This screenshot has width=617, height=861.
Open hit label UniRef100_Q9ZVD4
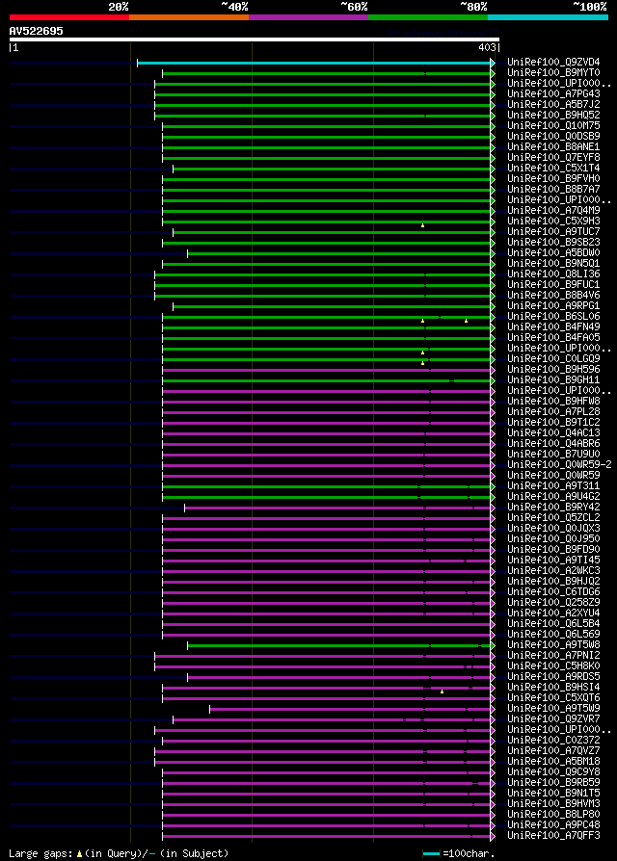click(553, 63)
